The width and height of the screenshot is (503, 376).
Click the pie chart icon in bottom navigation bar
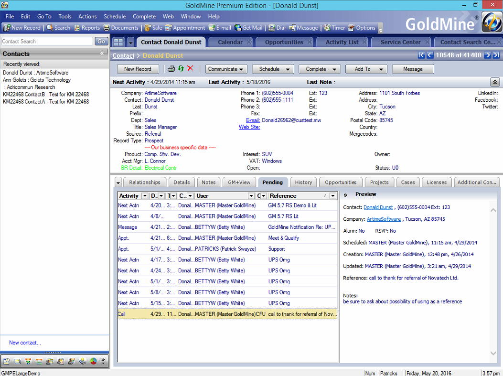click(94, 361)
